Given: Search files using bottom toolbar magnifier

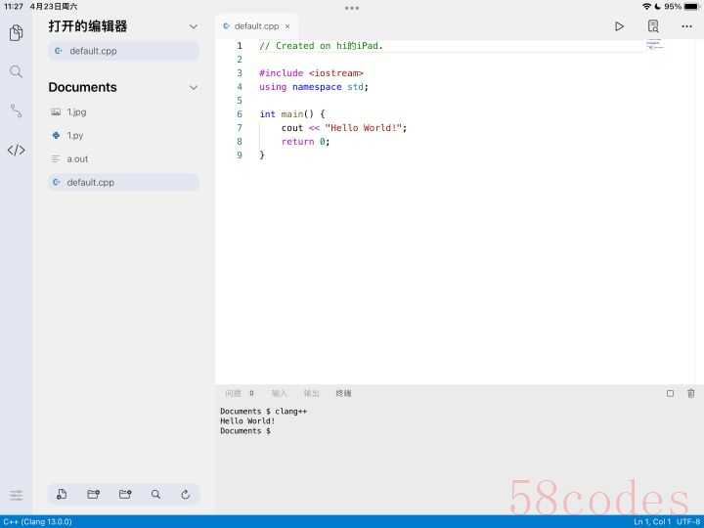Looking at the screenshot, I should [155, 495].
